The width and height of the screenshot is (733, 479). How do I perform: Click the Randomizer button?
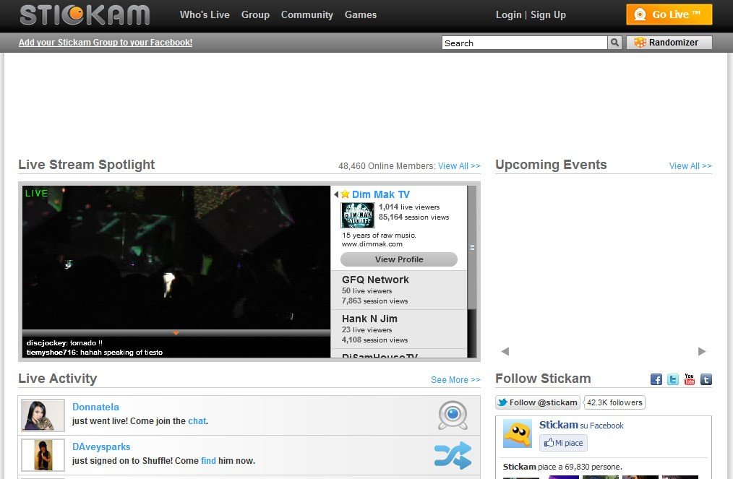tap(669, 43)
